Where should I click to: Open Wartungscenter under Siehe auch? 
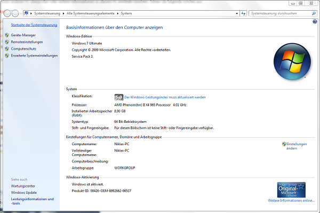tap(23, 186)
